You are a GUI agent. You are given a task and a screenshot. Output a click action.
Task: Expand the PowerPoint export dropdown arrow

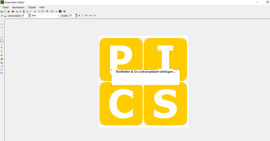pyautogui.click(x=45, y=11)
